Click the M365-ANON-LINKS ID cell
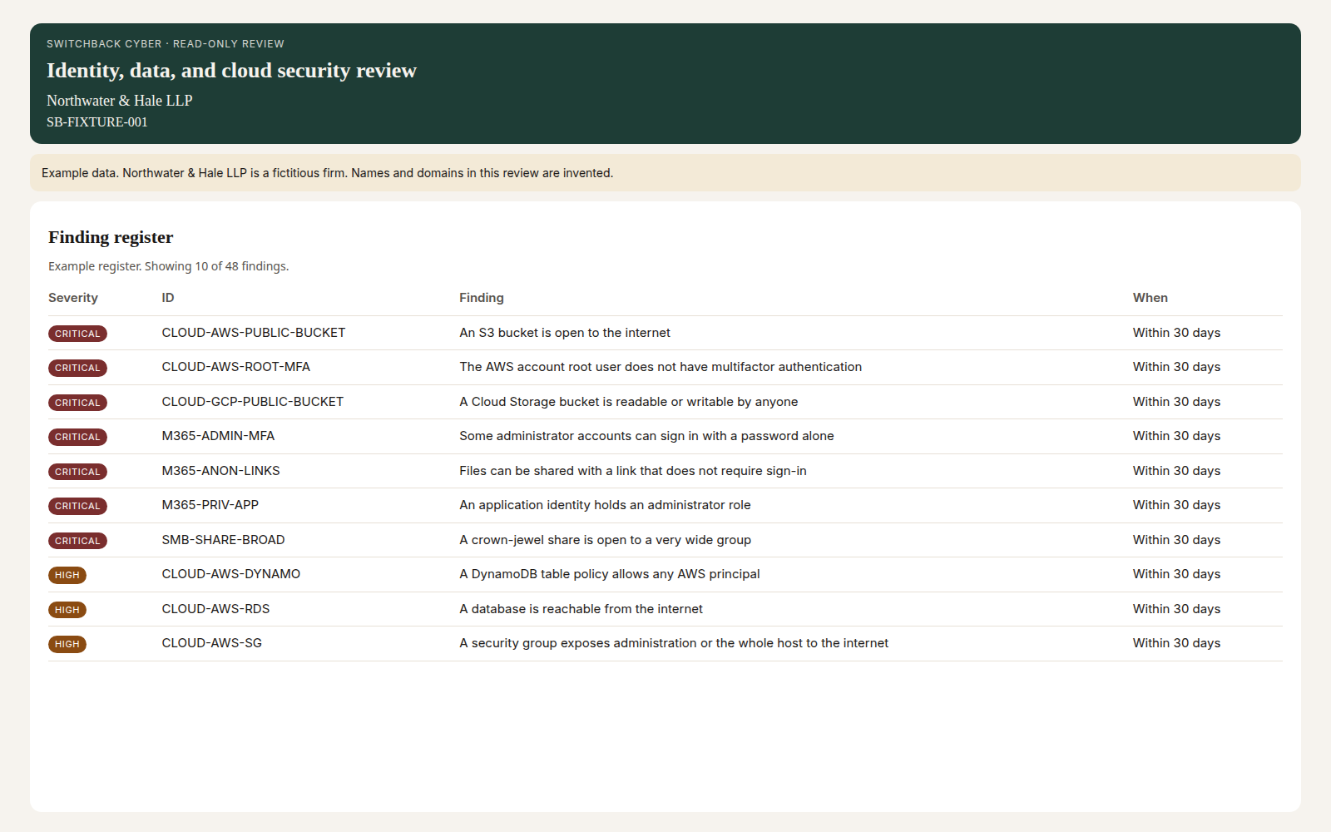The image size is (1331, 832). point(221,471)
